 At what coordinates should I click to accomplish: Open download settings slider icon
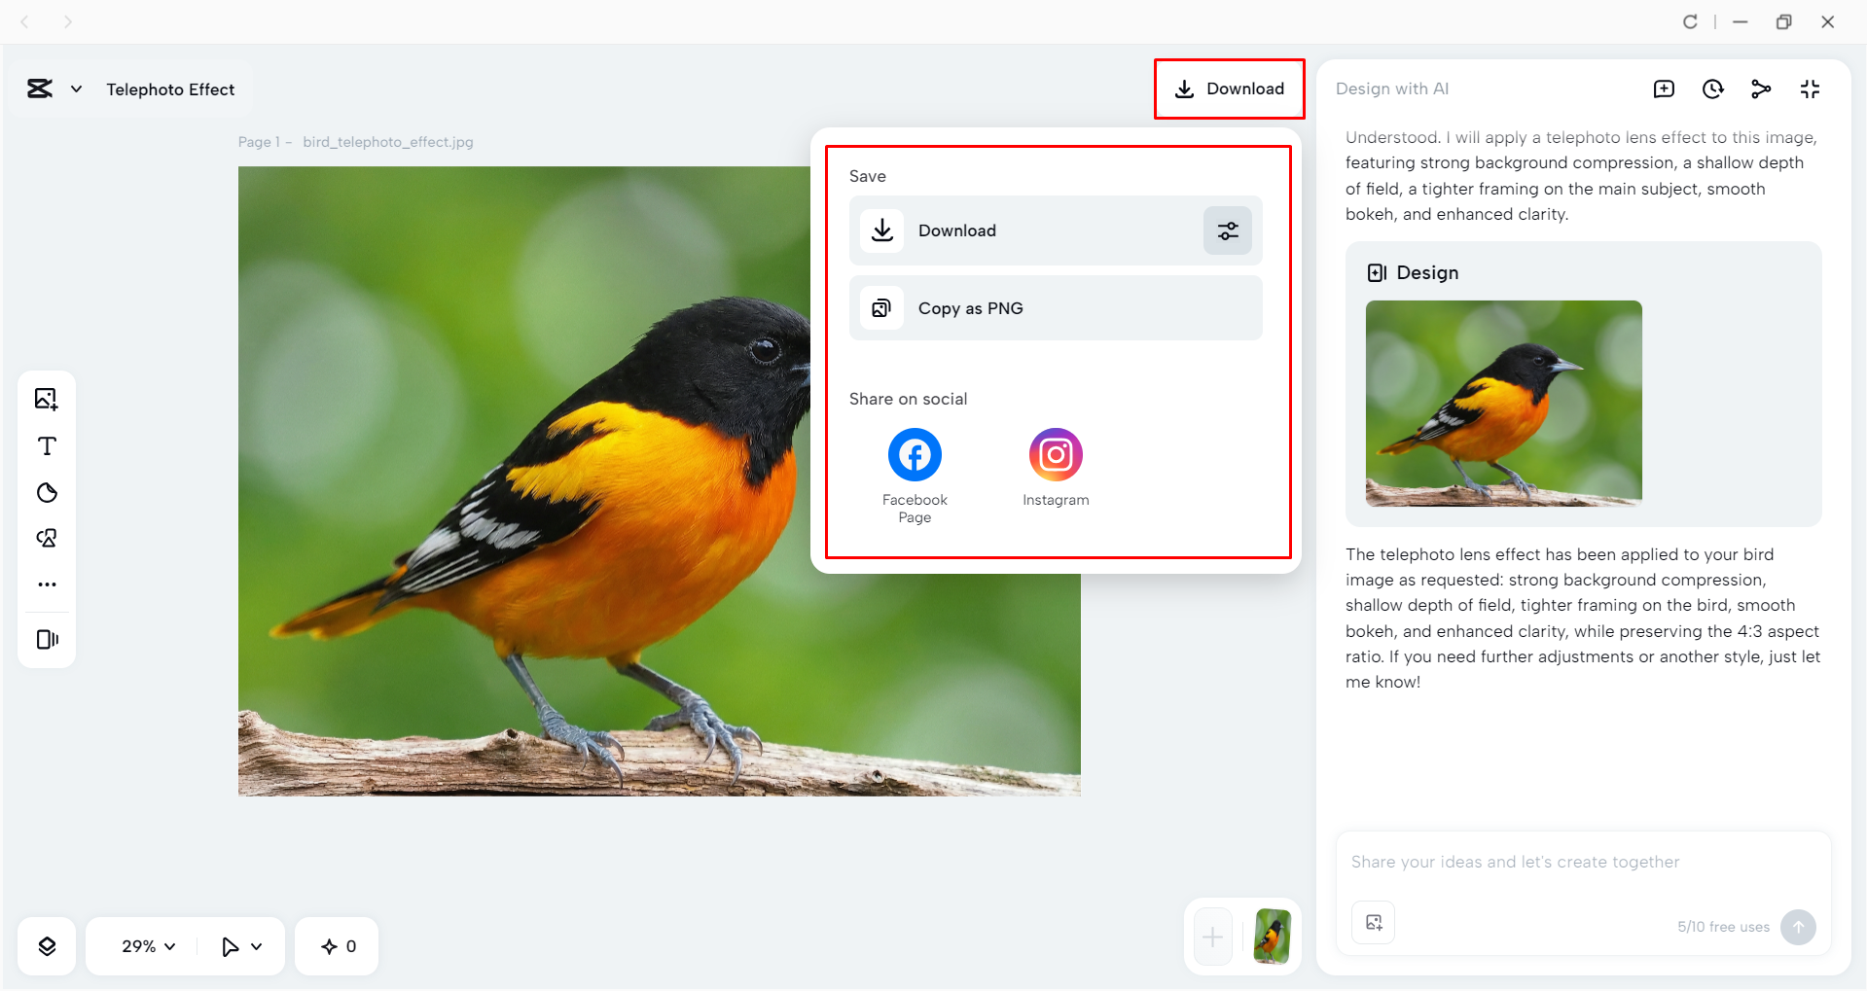tap(1228, 230)
